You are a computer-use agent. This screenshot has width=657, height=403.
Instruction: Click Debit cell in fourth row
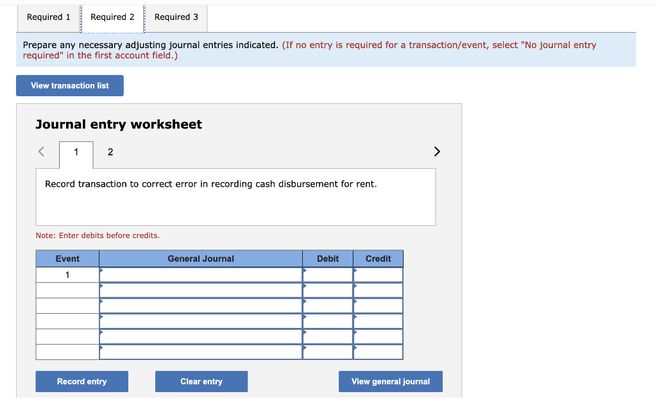click(328, 322)
